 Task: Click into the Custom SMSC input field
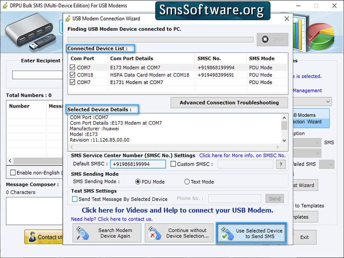pos(246,164)
